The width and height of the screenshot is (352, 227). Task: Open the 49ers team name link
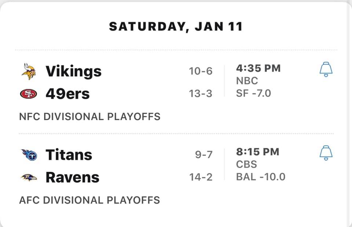click(x=67, y=94)
